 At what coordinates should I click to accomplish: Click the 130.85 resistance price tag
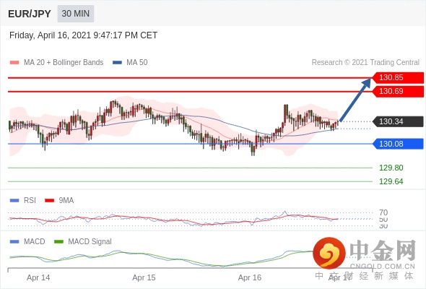pos(397,78)
